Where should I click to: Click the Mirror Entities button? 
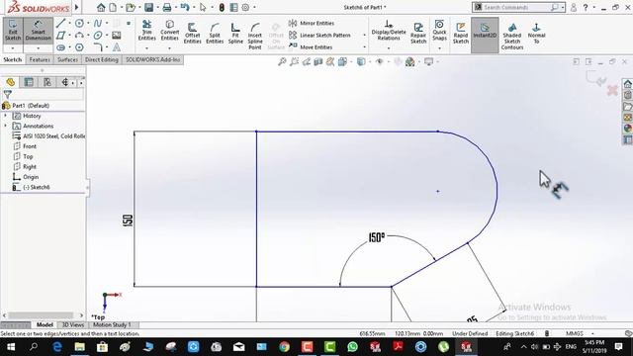tap(312, 24)
